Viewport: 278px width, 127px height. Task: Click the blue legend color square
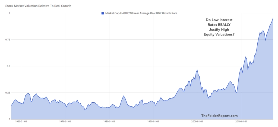[x=102, y=13]
